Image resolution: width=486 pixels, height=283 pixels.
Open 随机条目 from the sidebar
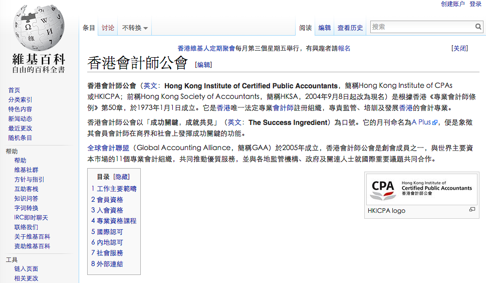click(20, 137)
